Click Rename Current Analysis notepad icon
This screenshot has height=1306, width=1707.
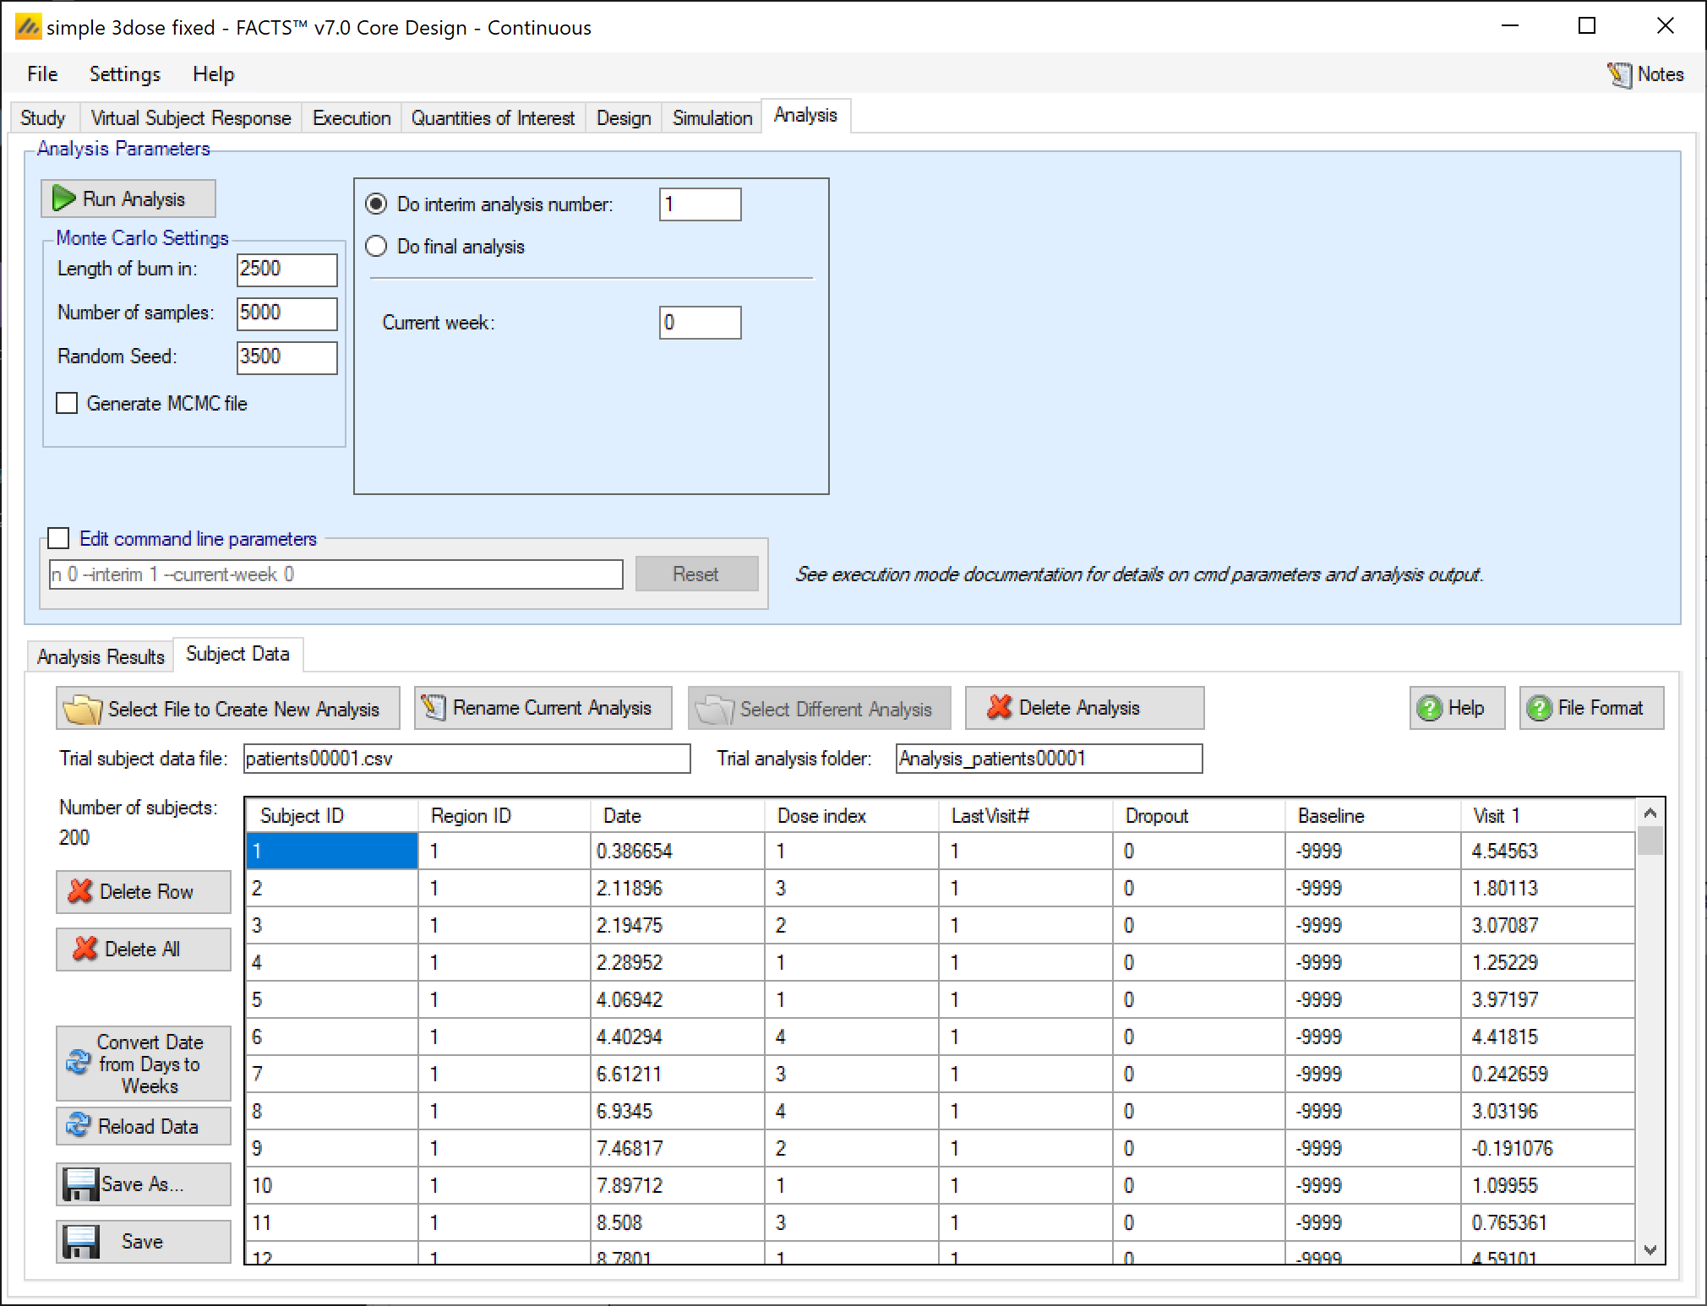coord(434,708)
